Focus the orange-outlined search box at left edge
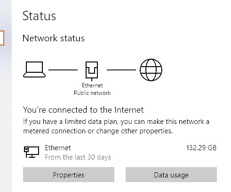 pos(2,38)
